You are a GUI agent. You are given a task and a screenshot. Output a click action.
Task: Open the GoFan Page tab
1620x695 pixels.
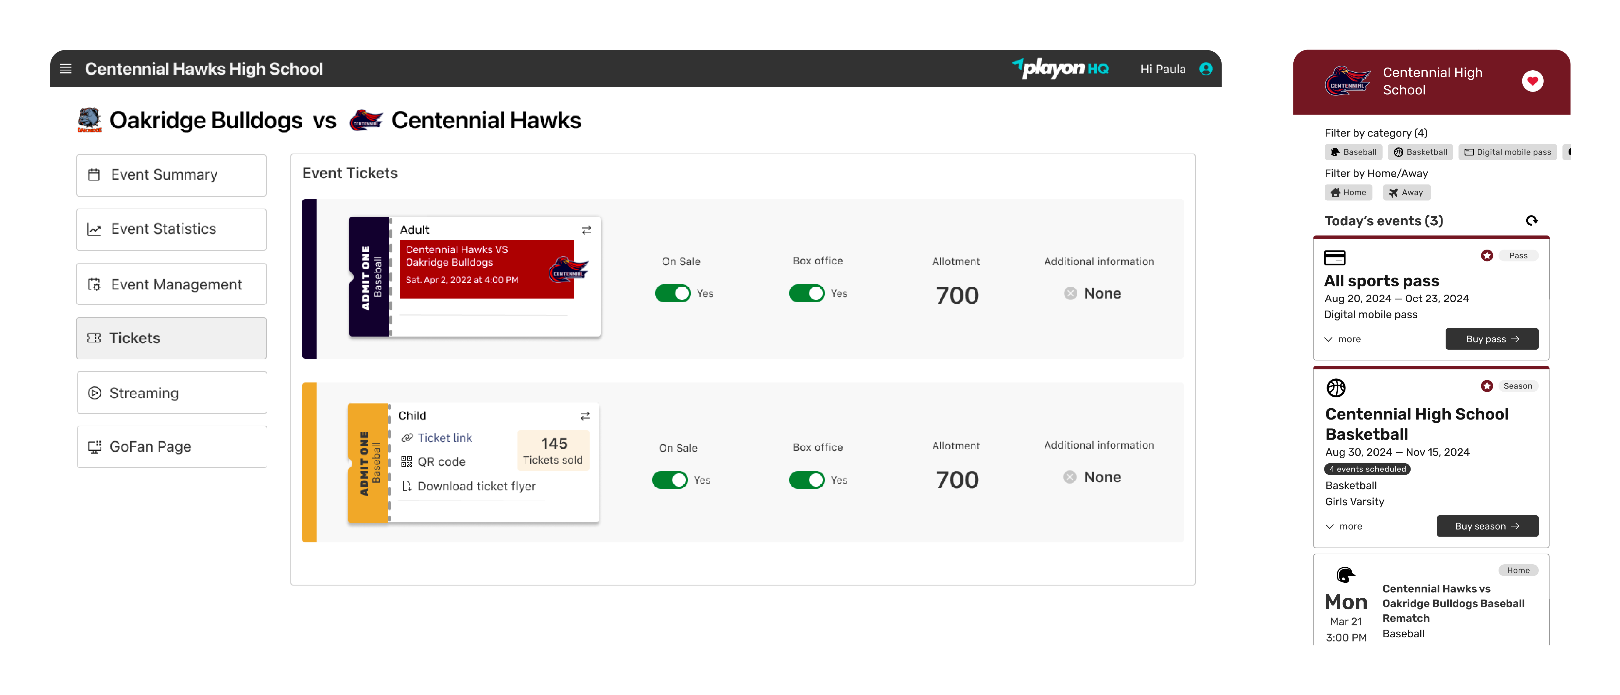(x=172, y=447)
